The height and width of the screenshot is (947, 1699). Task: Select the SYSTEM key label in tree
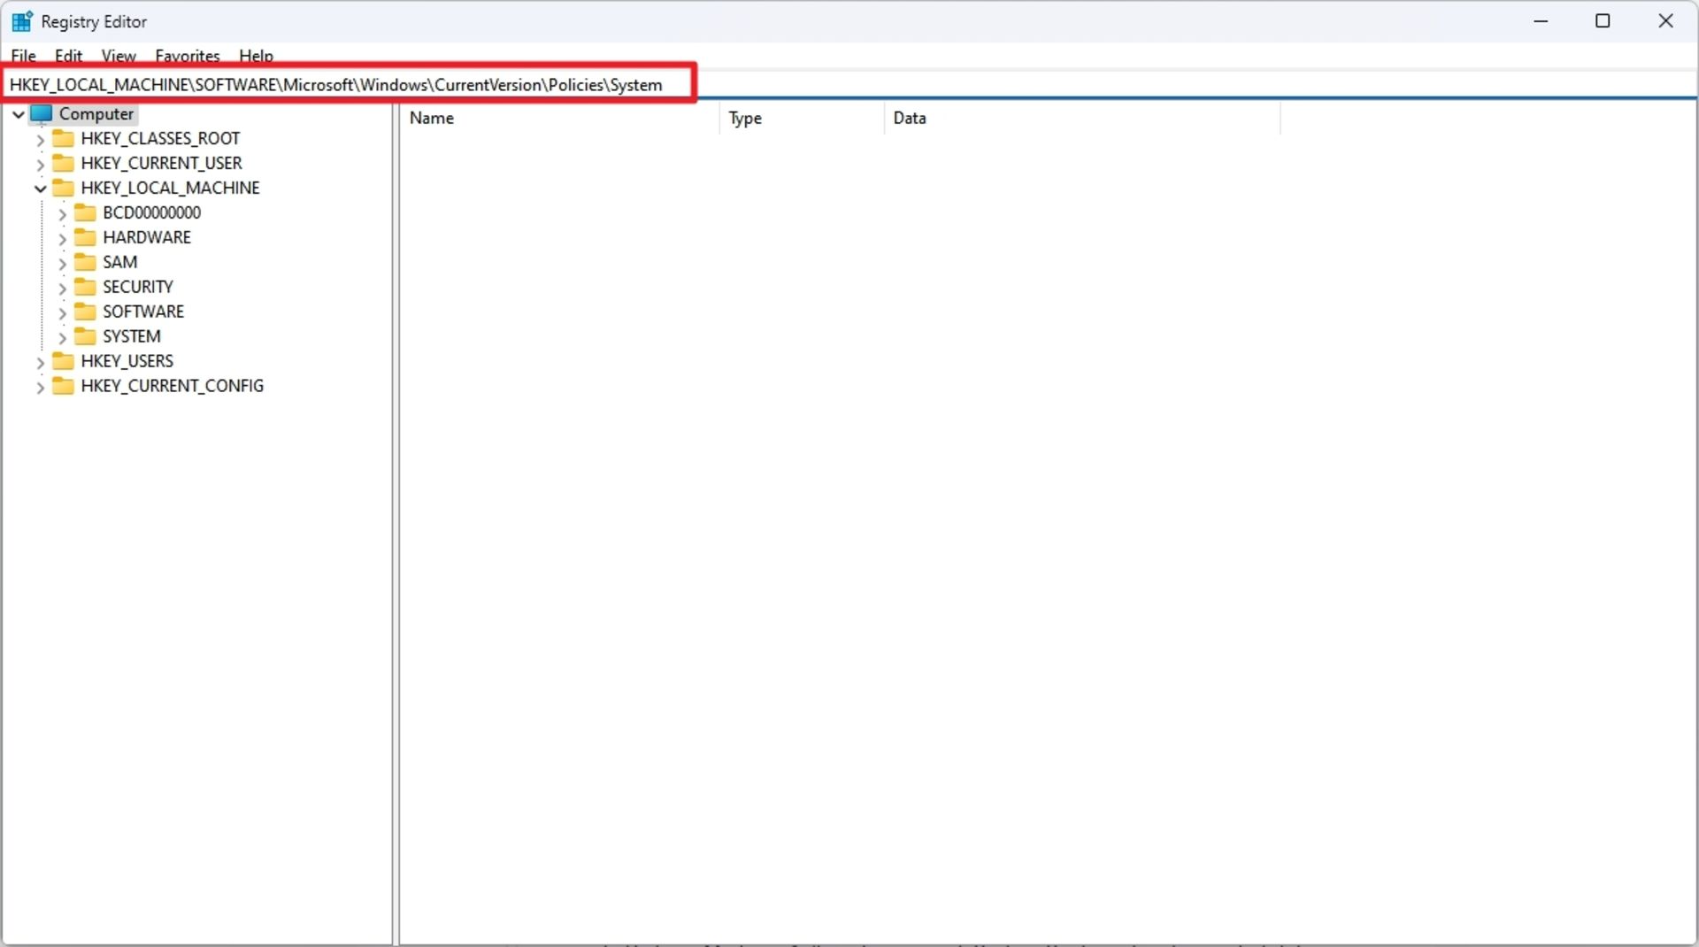131,337
